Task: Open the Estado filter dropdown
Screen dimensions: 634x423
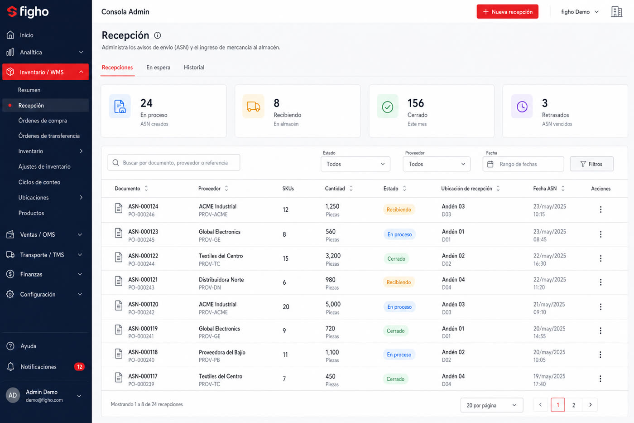Action: pyautogui.click(x=355, y=164)
